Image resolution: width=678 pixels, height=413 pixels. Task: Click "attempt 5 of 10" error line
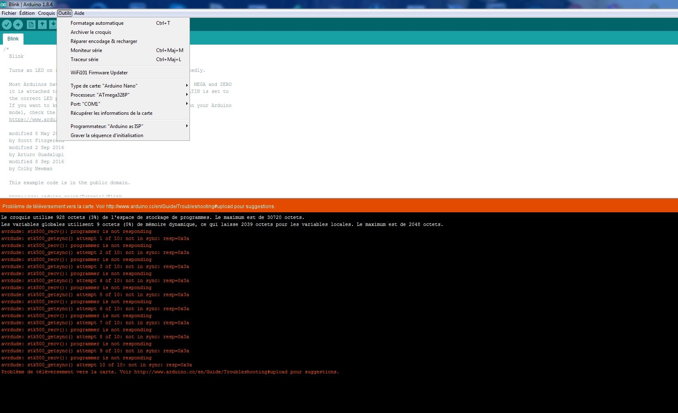95,294
